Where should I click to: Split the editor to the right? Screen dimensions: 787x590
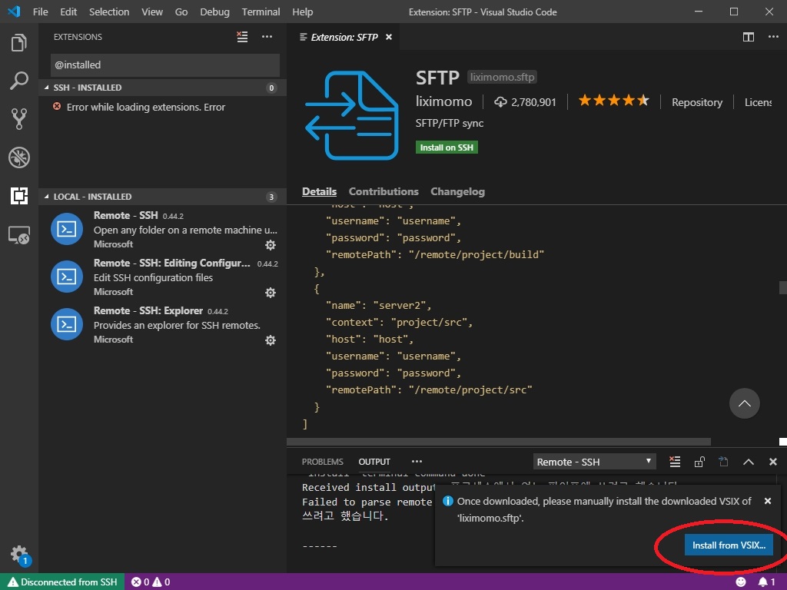(x=749, y=37)
